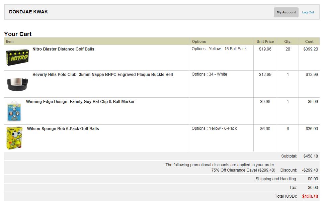The width and height of the screenshot is (325, 202).
Task: Click the Qty. column header
Action: click(288, 41)
